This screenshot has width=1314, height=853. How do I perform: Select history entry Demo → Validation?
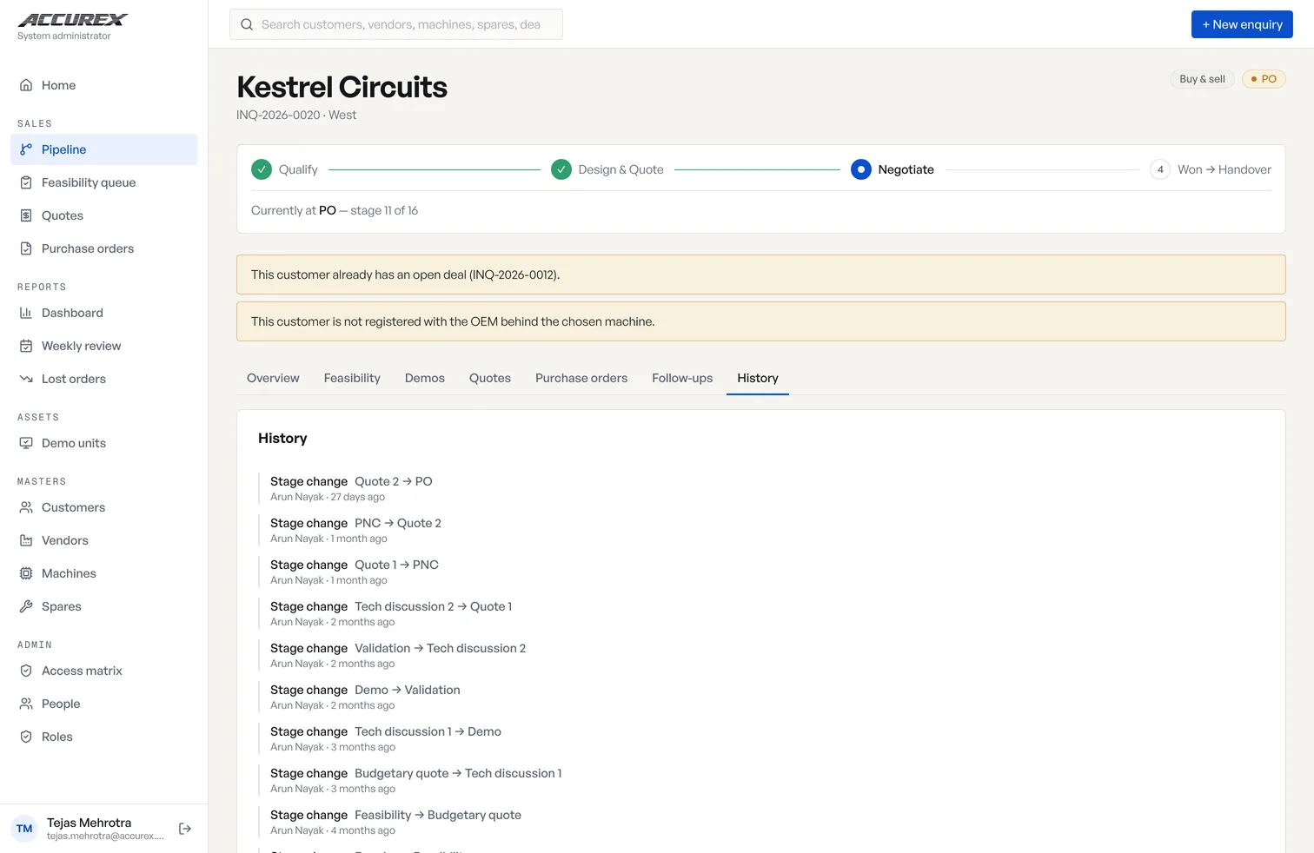pyautogui.click(x=408, y=690)
